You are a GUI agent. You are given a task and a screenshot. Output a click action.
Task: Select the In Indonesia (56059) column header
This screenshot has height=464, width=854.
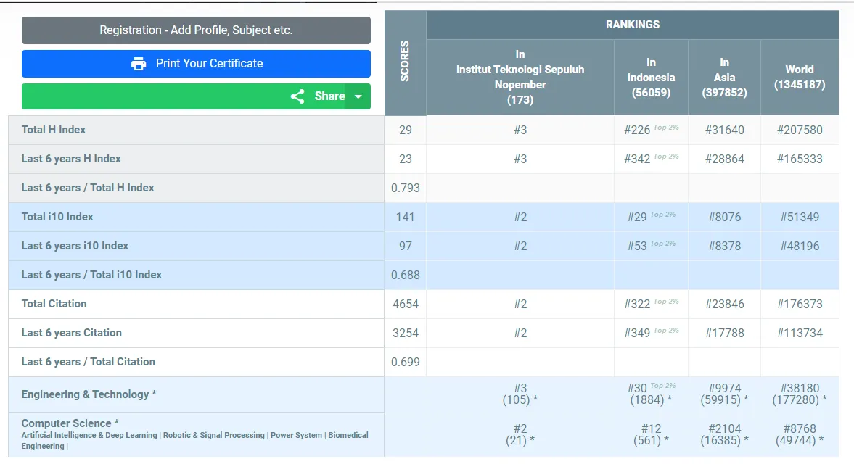click(x=651, y=78)
